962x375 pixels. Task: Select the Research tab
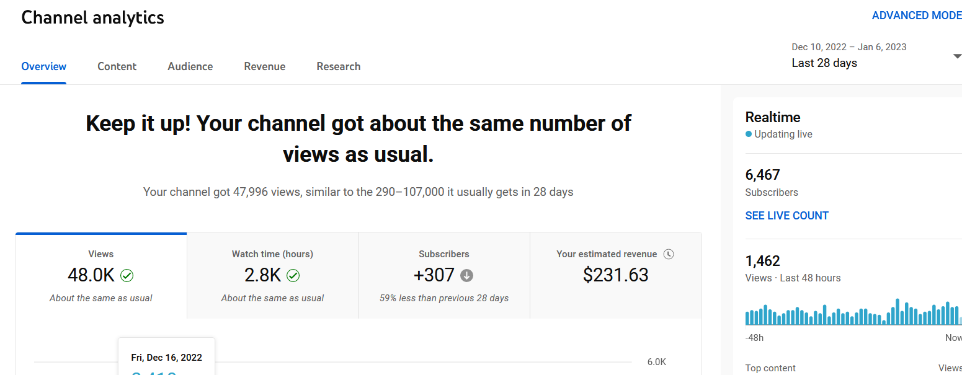point(338,66)
